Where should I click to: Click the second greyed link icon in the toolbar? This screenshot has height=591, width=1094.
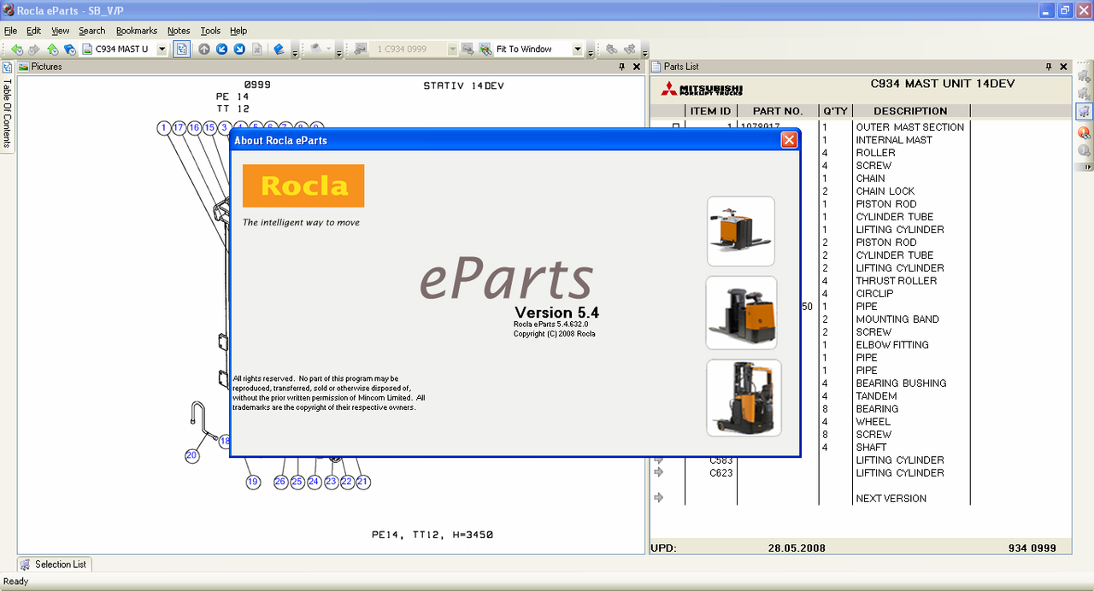coord(630,50)
